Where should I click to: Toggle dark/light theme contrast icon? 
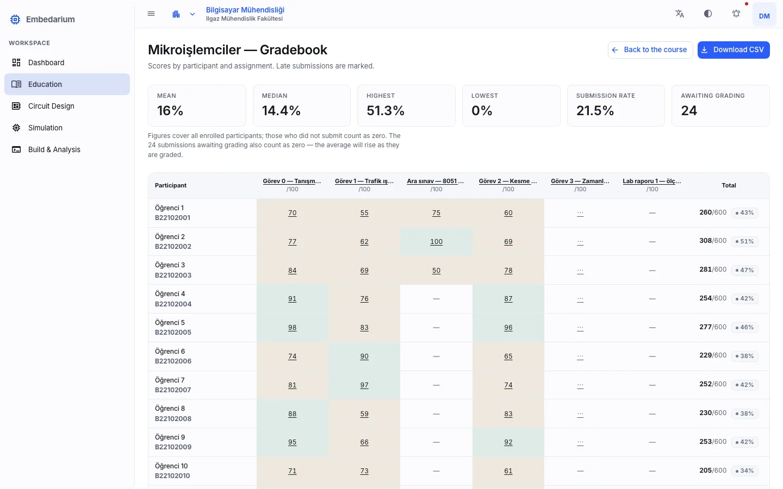point(708,14)
